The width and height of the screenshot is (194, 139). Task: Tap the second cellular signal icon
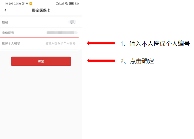[62, 4]
